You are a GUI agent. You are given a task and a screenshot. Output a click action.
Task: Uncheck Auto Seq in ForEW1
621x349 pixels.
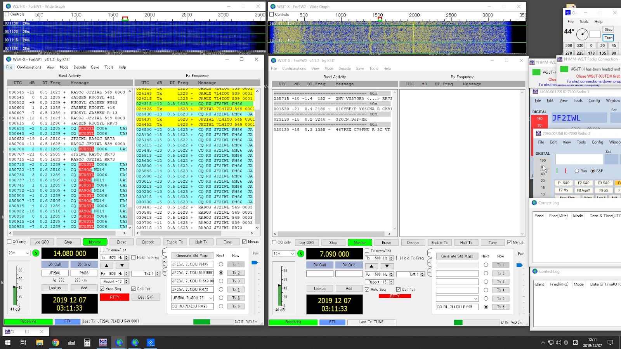pos(102,289)
